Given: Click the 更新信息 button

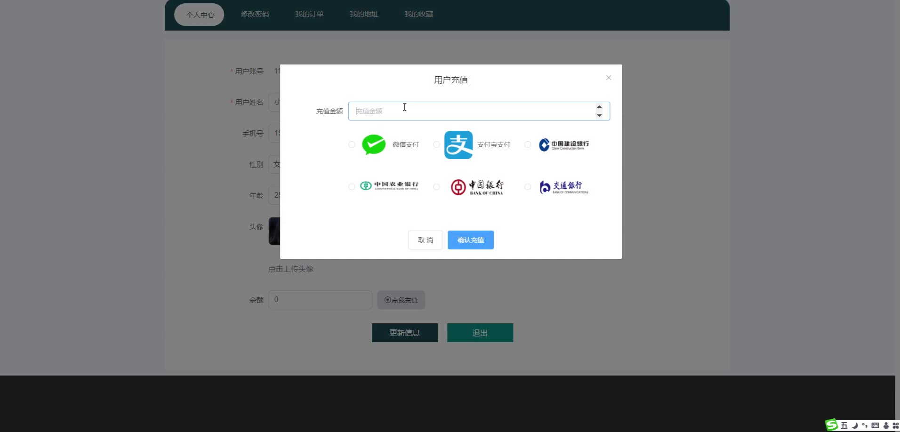Looking at the screenshot, I should 405,333.
